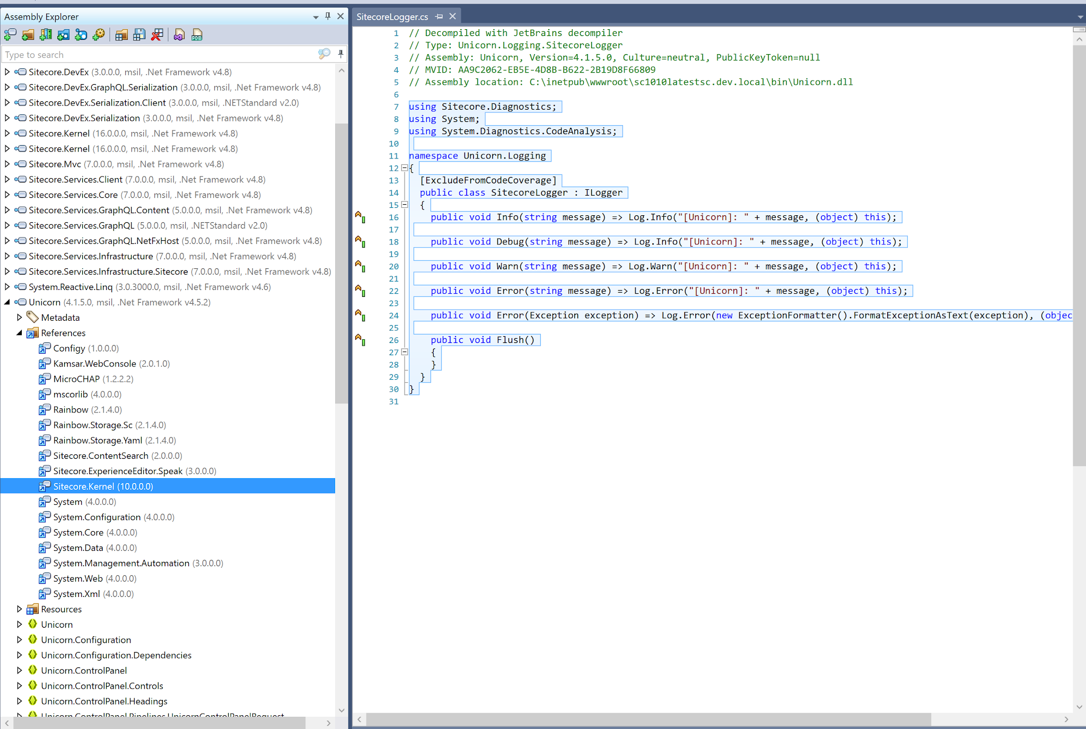Click gutter icon beside Error(Exception) method

[360, 315]
